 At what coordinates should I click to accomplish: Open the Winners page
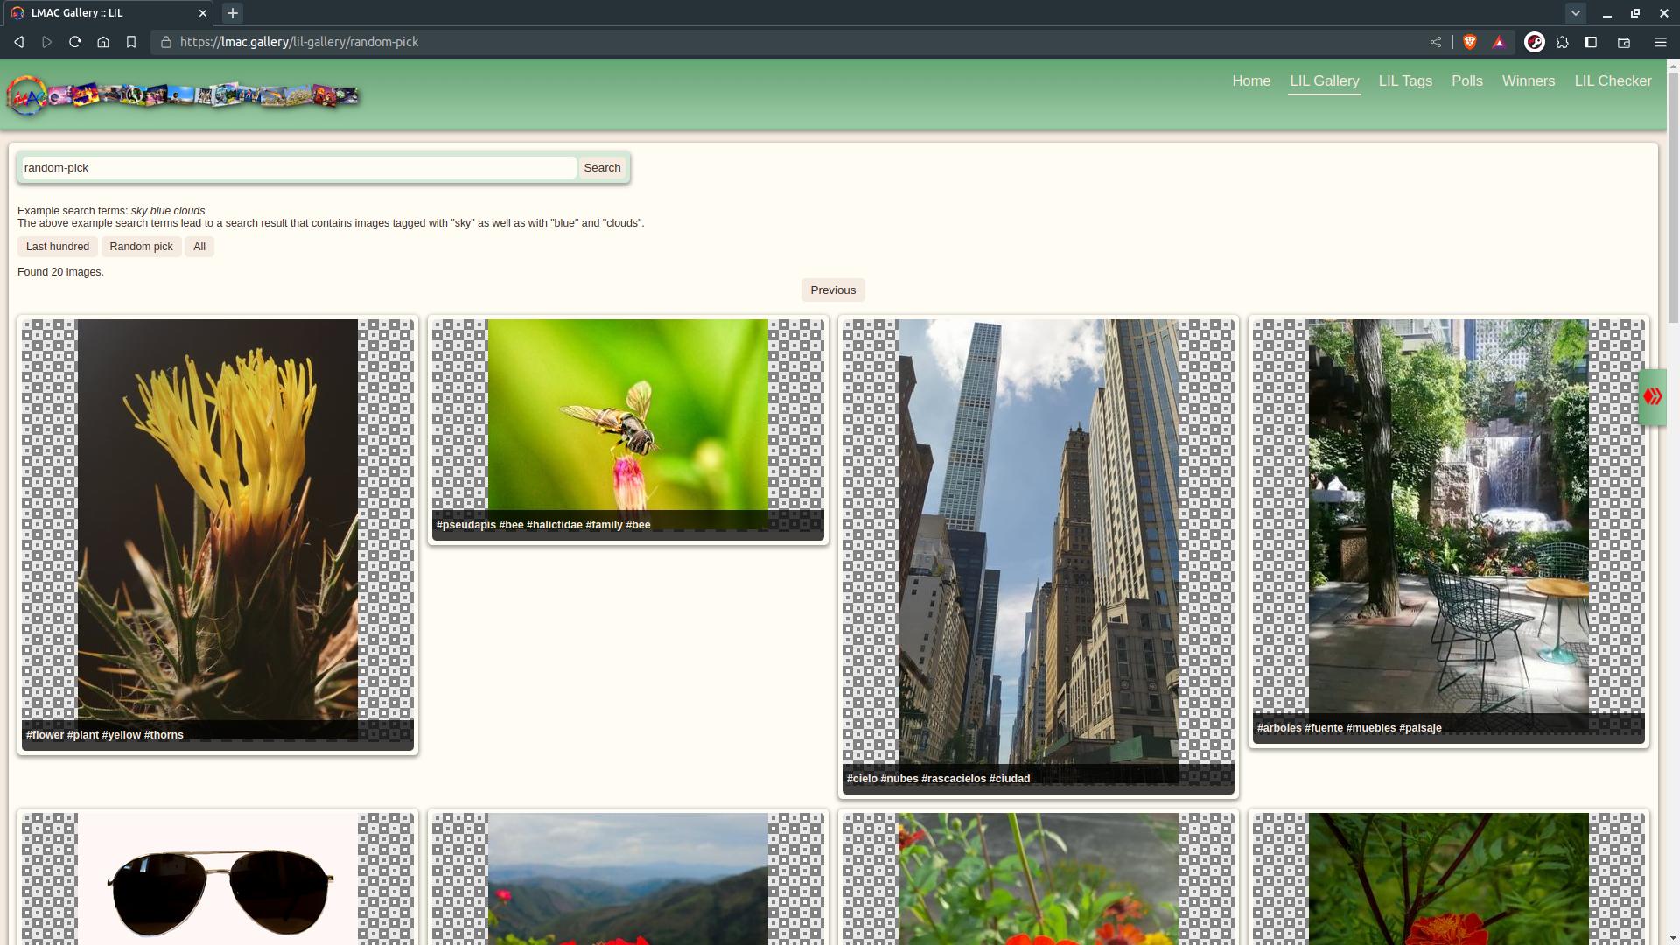pyautogui.click(x=1529, y=81)
